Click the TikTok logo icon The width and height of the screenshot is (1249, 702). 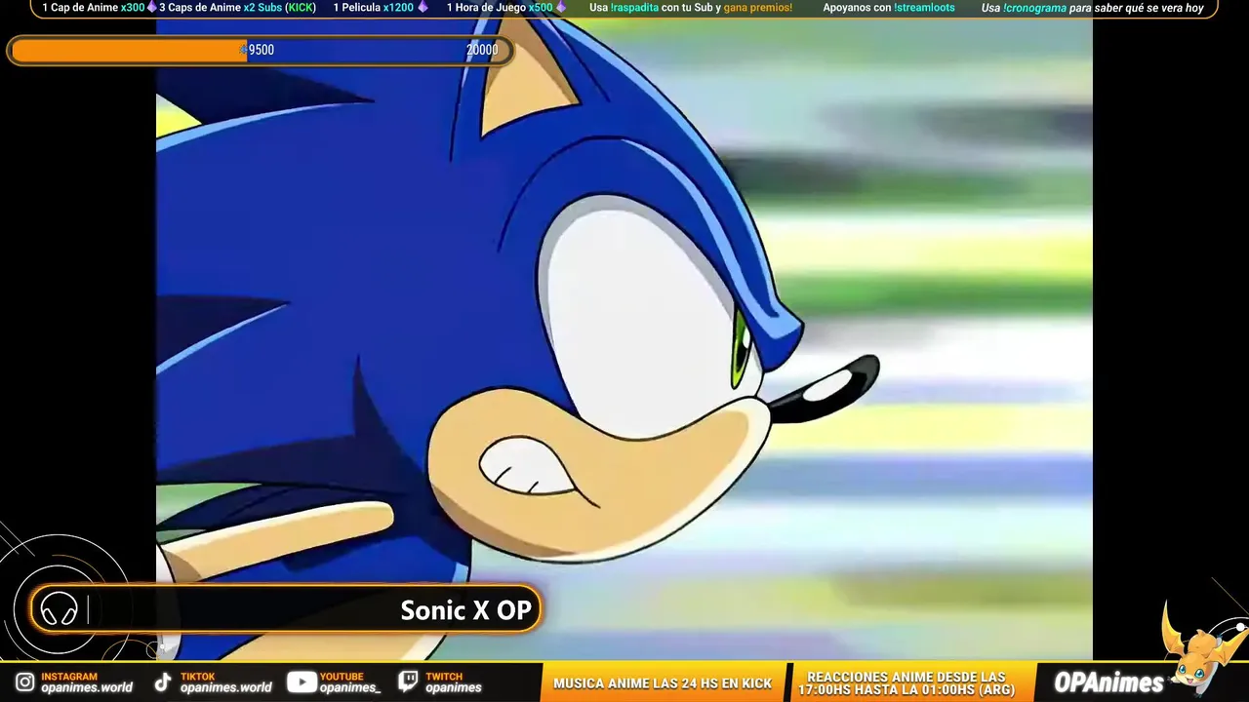pyautogui.click(x=163, y=682)
